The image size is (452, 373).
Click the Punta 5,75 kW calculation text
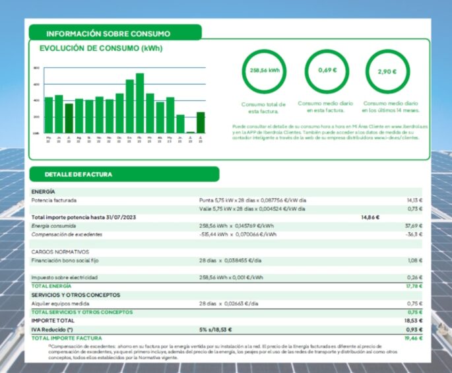click(253, 200)
